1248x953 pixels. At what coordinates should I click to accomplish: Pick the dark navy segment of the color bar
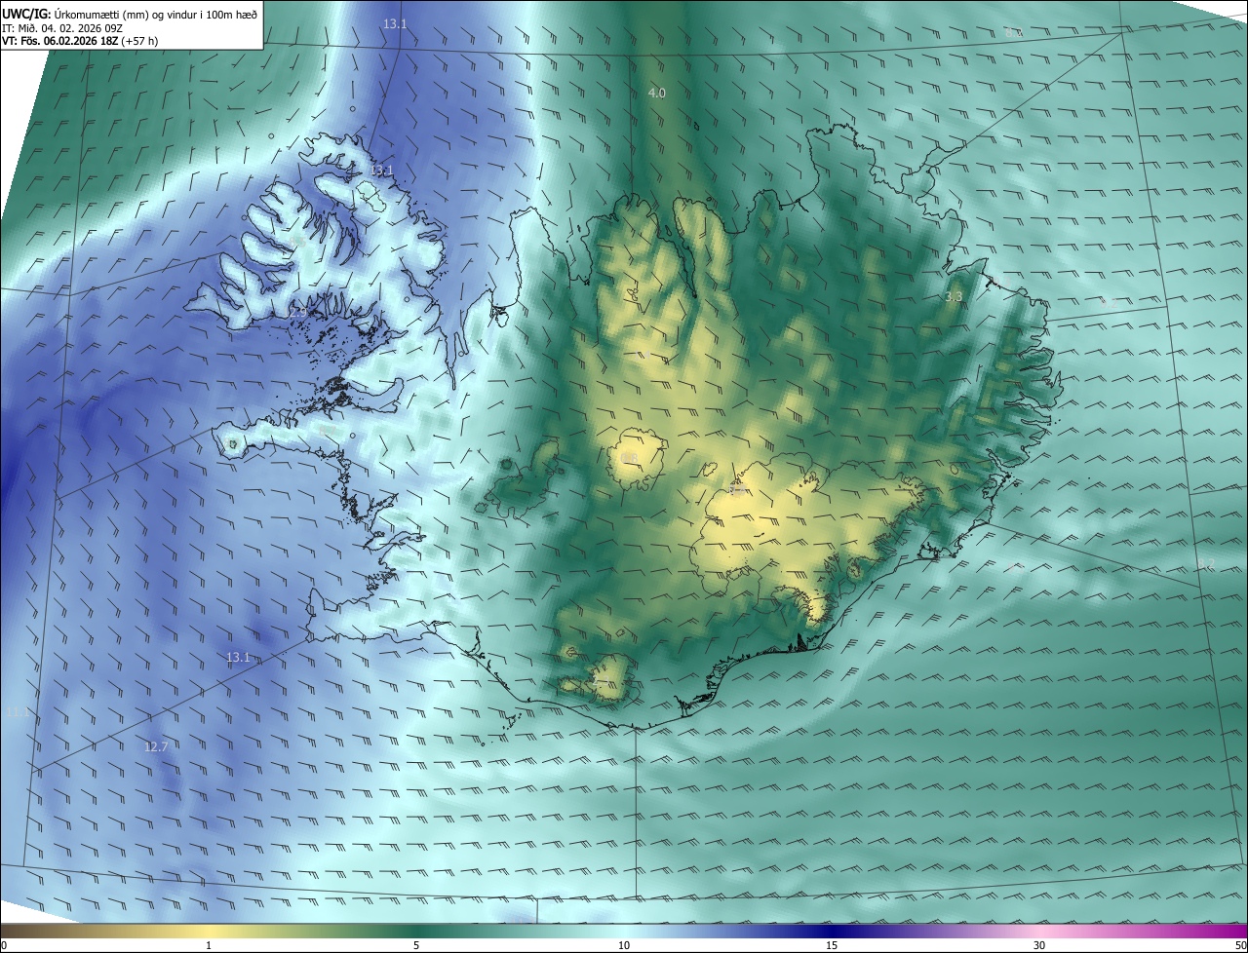832,931
